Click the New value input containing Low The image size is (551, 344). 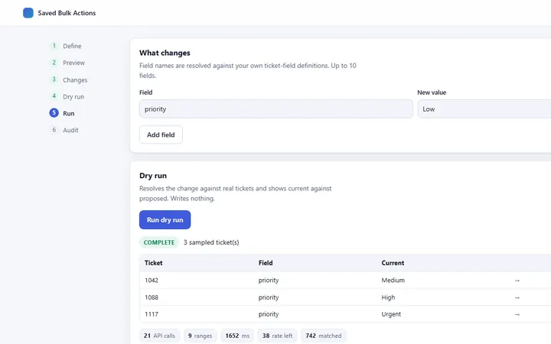point(484,109)
